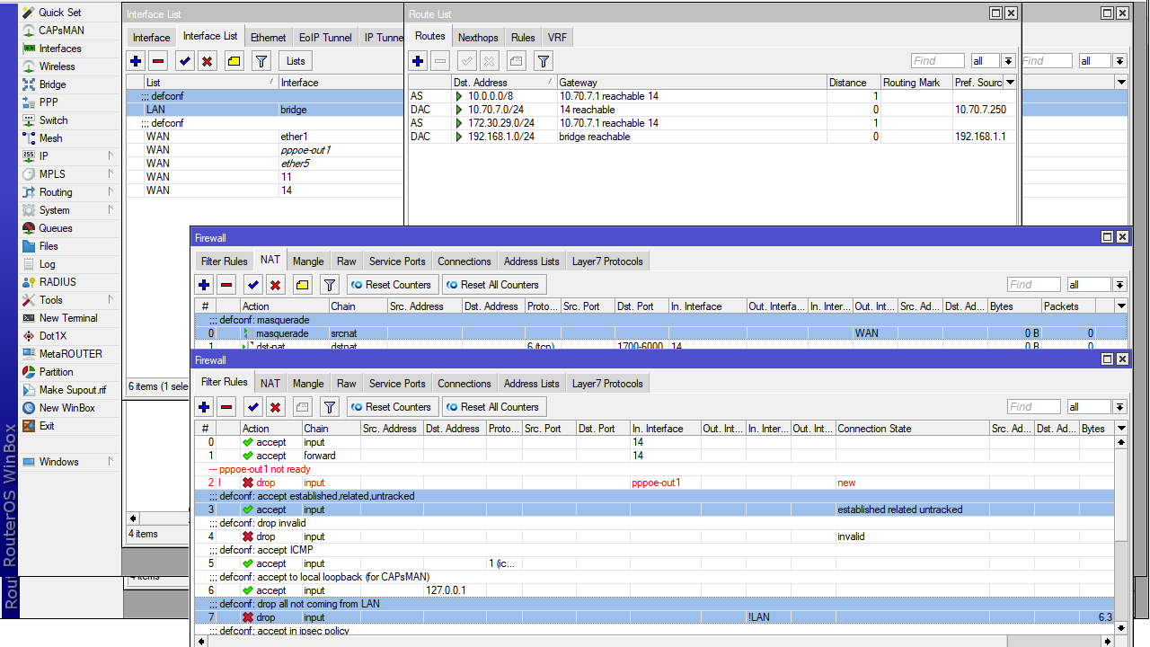Viewport: 1150px width, 647px height.
Task: Click the blue plus Add icon in Interface List
Action: 136,61
